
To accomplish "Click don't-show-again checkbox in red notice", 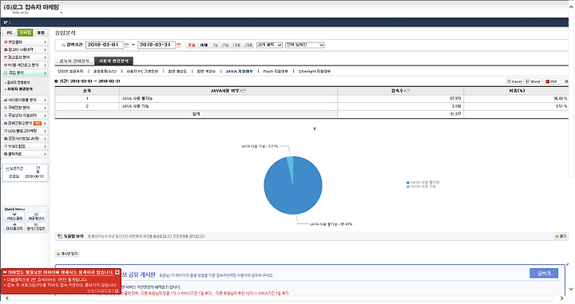I will pyautogui.click(x=117, y=290).
